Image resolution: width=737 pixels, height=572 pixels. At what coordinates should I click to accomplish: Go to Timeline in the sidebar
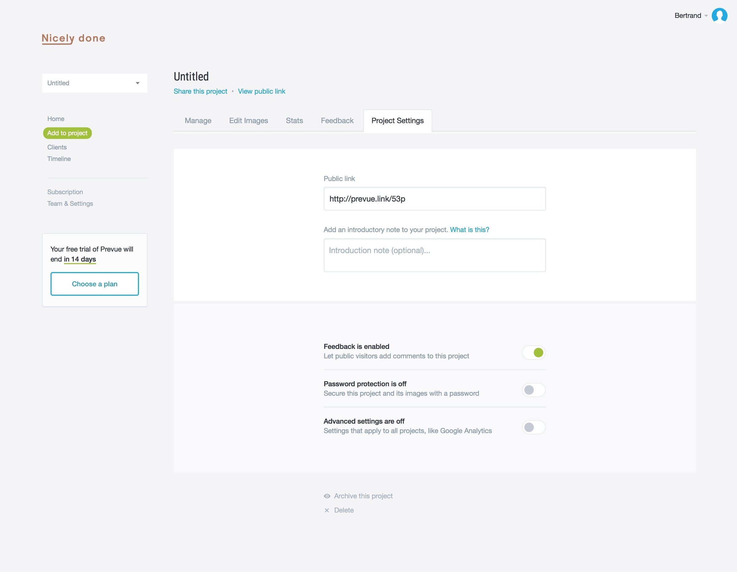59,159
